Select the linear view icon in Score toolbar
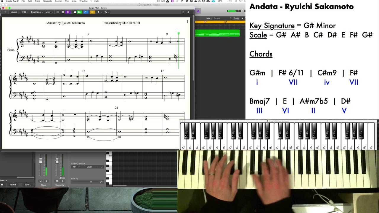 click(x=58, y=12)
